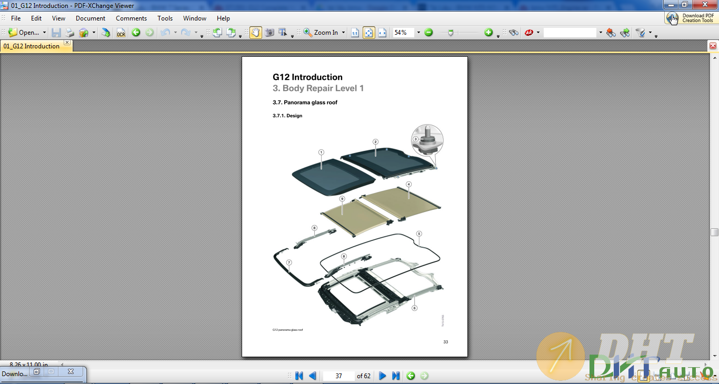The image size is (719, 384).
Task: Click the Undo arrow icon
Action: tap(165, 33)
